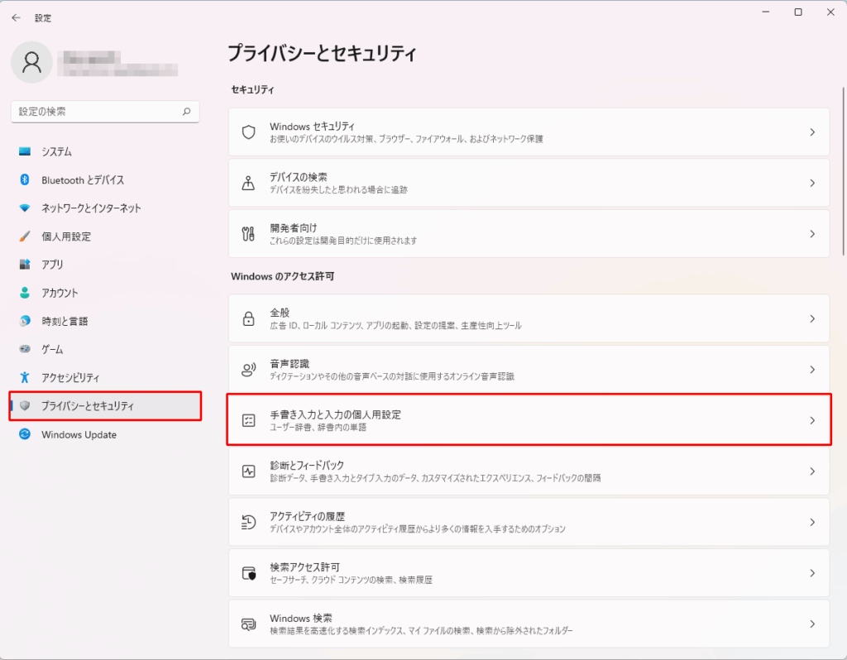Select ネットワークとインターネット in the sidebar
Viewport: 847px width, 660px height.
click(x=105, y=208)
